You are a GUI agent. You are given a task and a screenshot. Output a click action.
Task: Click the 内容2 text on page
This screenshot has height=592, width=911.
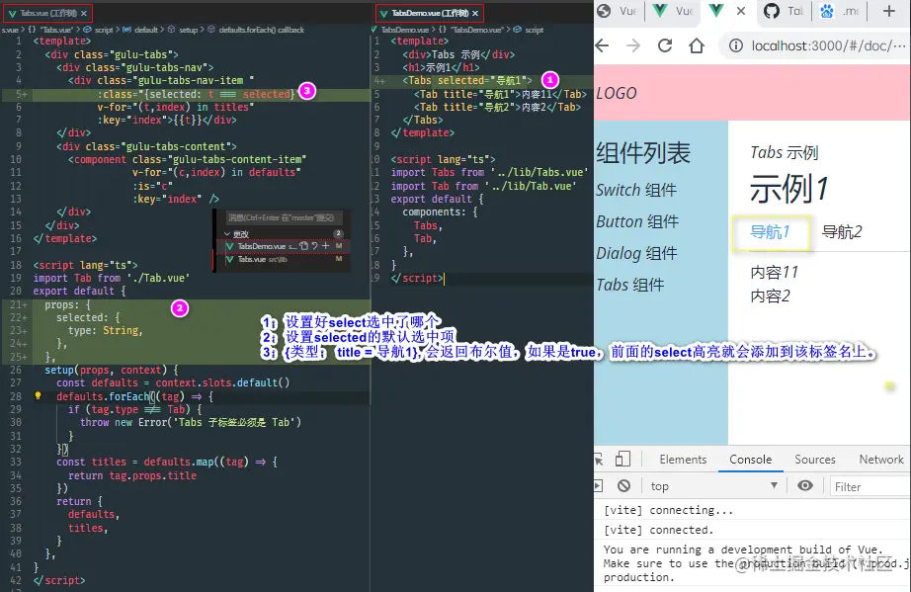[x=771, y=296]
